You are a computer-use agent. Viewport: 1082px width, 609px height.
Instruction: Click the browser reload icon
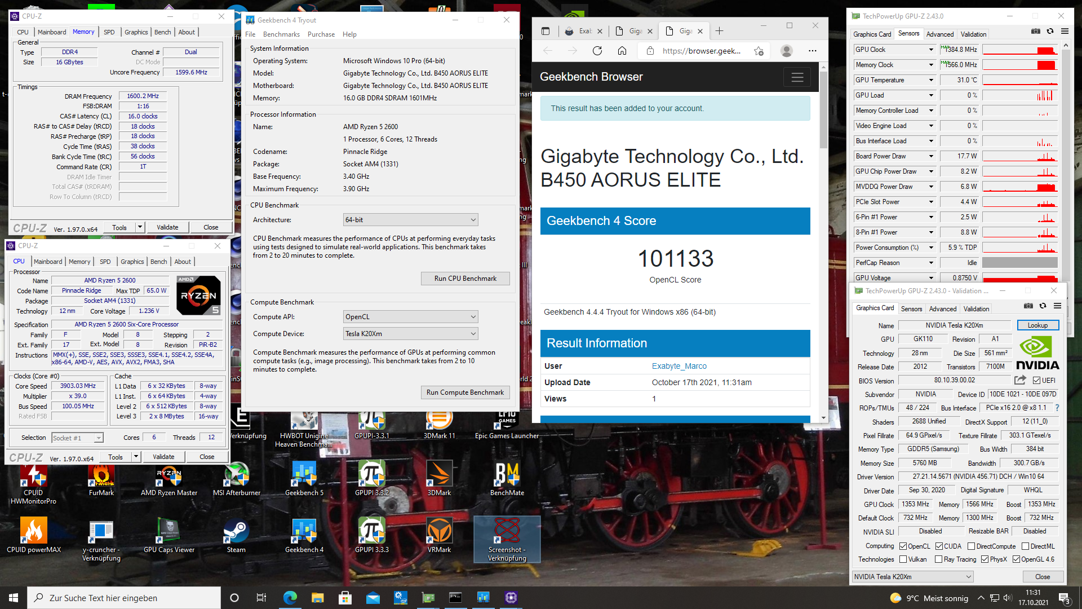coord(597,51)
